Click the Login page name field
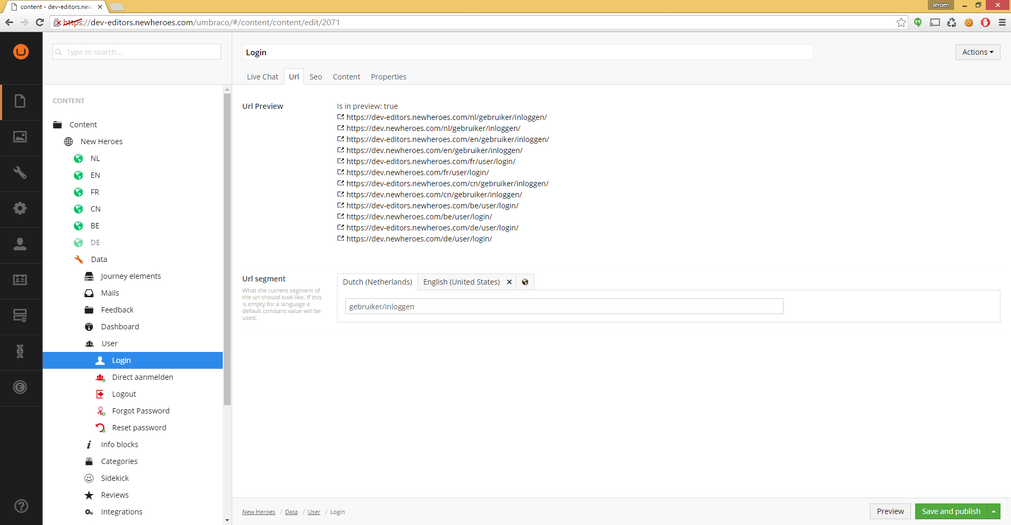Screen dimensions: 1011x525 (x=527, y=52)
